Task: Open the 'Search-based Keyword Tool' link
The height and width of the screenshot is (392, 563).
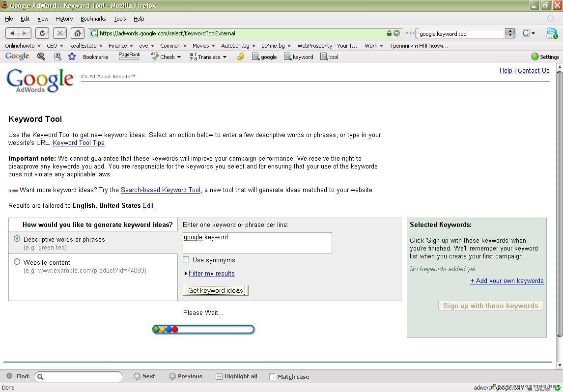Action: (x=161, y=190)
